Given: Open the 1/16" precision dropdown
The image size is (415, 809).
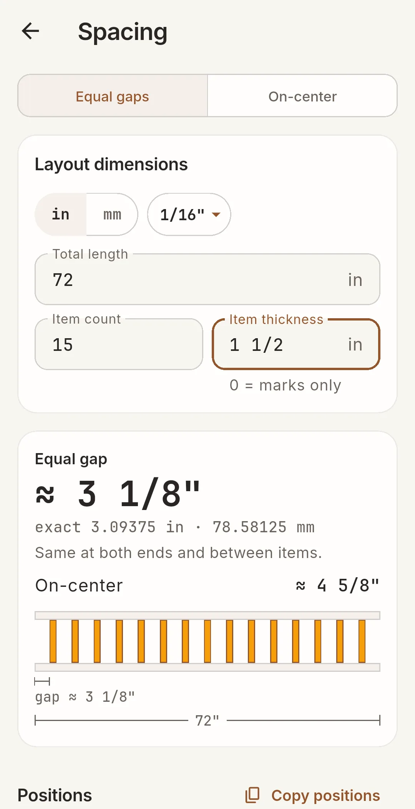Looking at the screenshot, I should click(189, 214).
